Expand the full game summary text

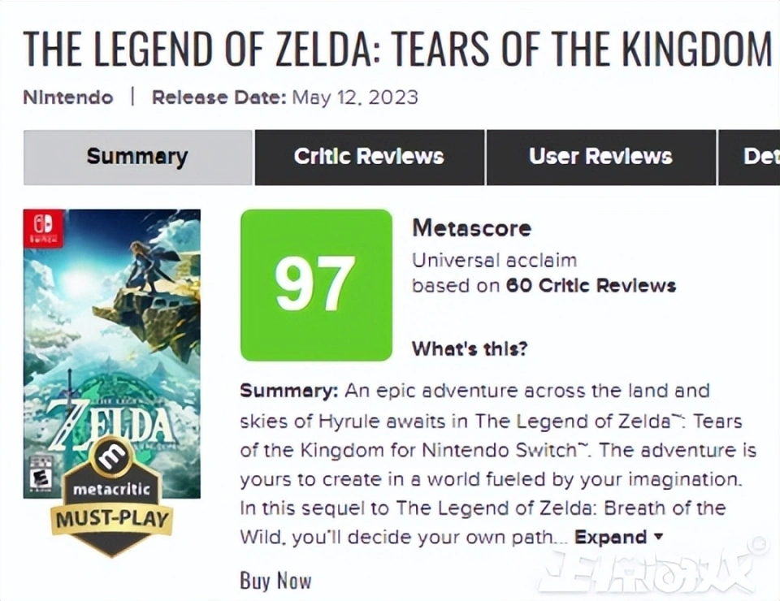(x=610, y=537)
